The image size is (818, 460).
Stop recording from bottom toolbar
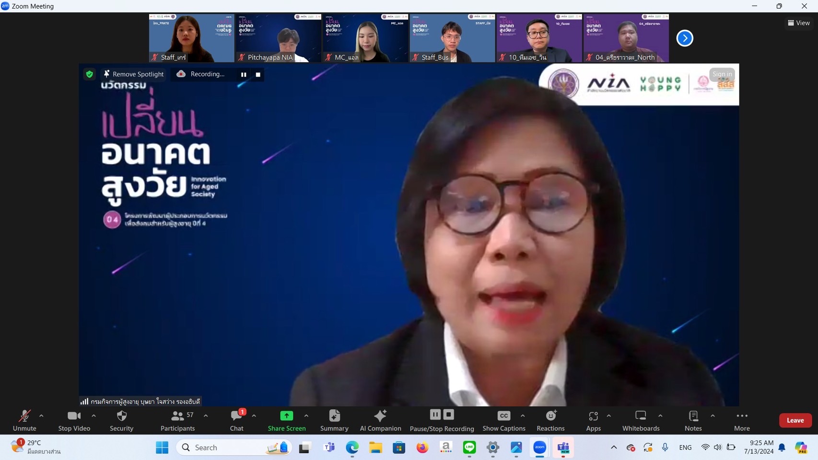click(x=449, y=414)
